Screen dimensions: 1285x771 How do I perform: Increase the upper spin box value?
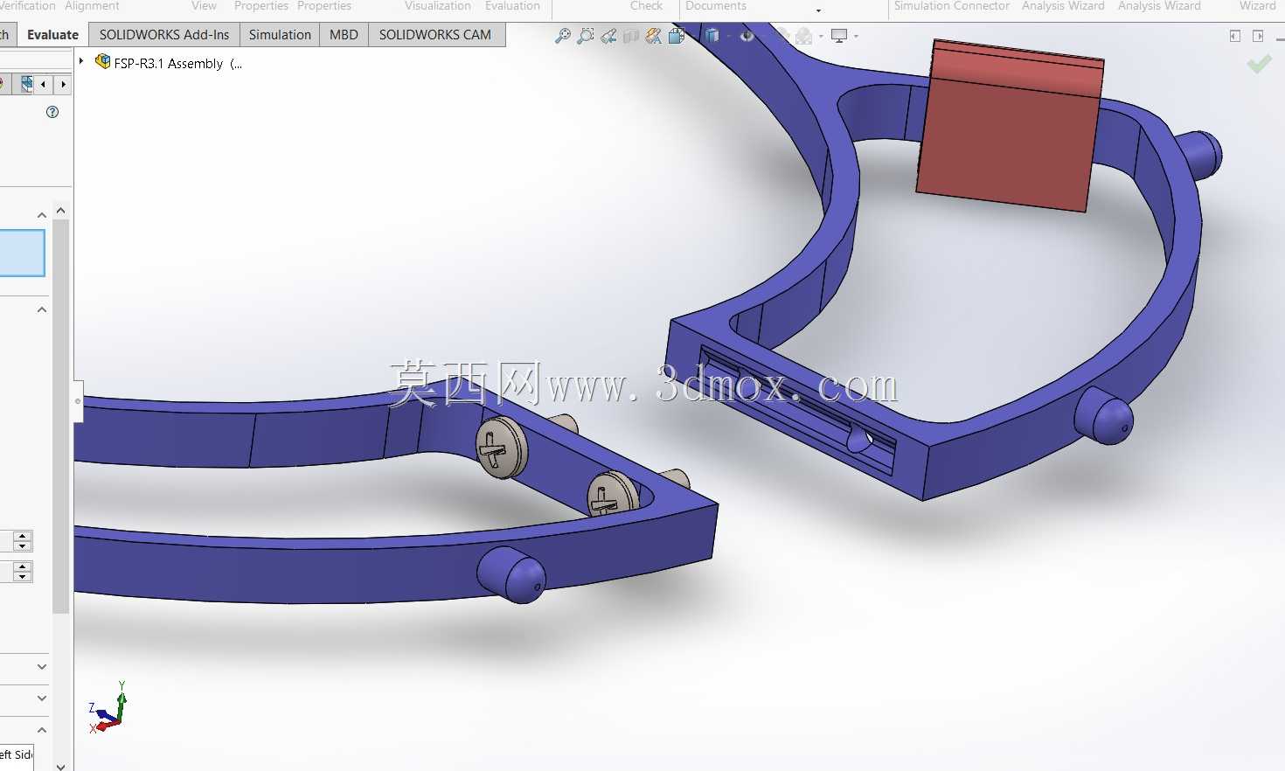(24, 536)
